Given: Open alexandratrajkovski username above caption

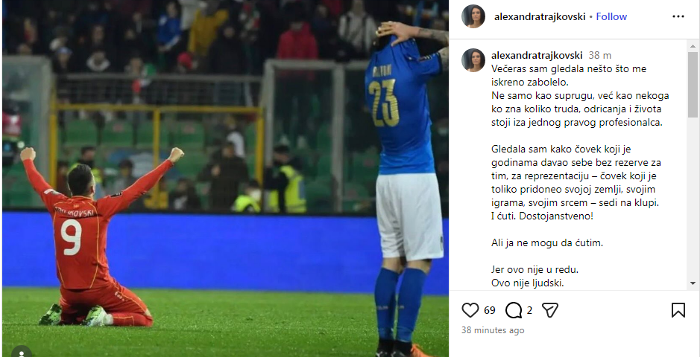Looking at the screenshot, I should click(537, 55).
